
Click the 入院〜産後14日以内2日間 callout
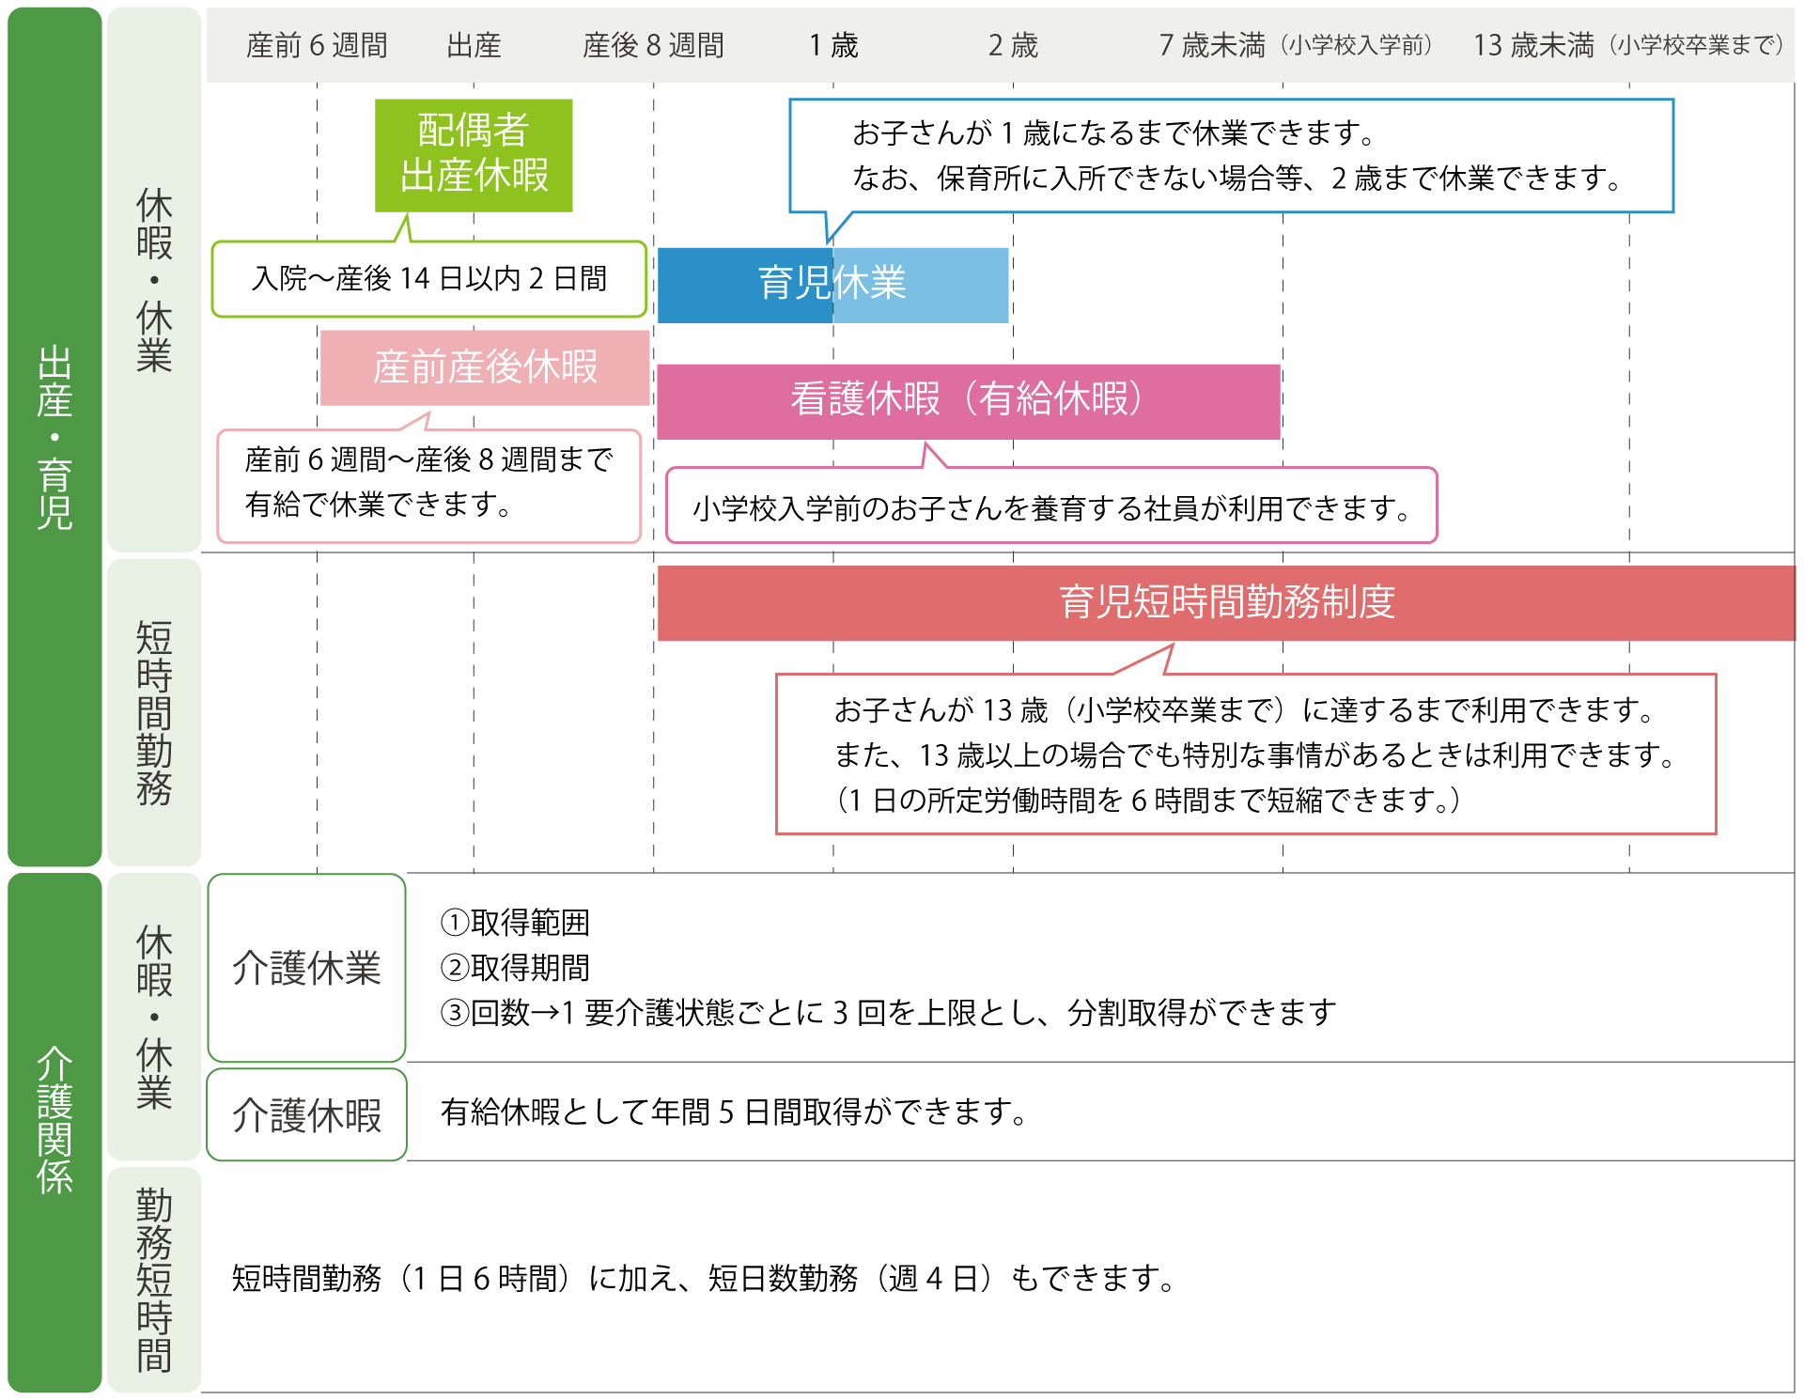coord(429,279)
